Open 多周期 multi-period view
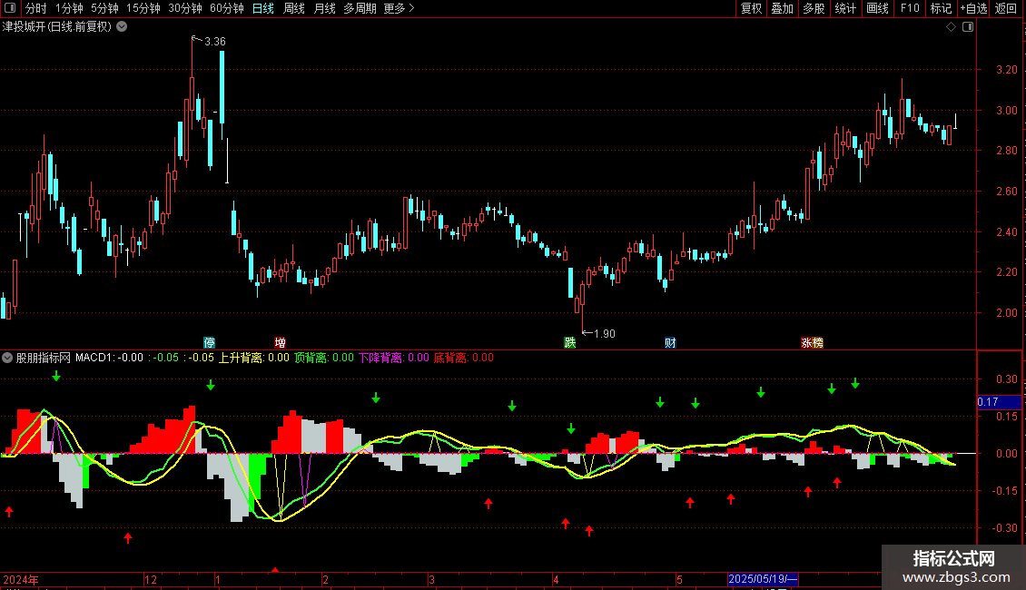The height and width of the screenshot is (590, 1026). pos(360,8)
